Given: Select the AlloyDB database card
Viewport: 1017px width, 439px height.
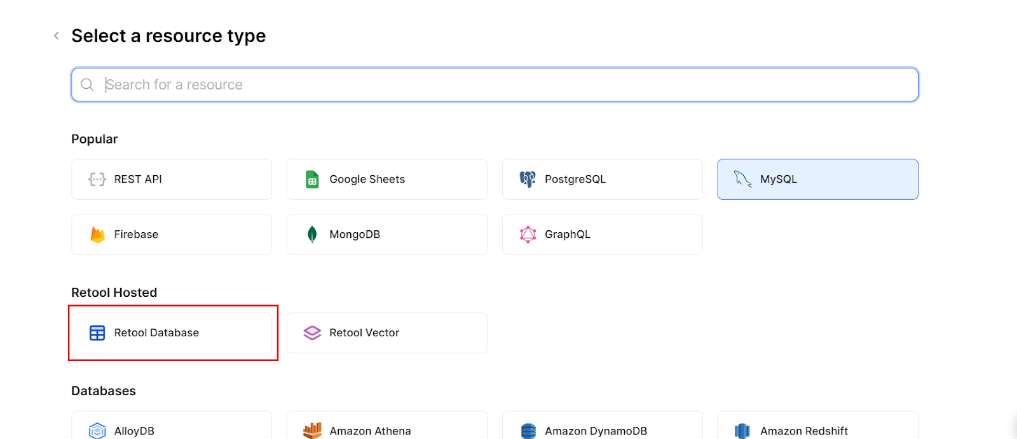Looking at the screenshot, I should point(172,425).
